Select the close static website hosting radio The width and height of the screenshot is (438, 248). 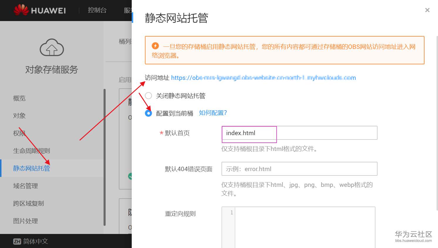coord(148,96)
